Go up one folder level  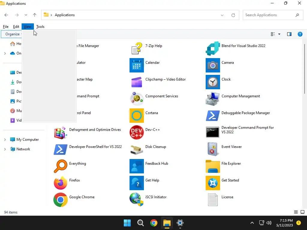35,15
